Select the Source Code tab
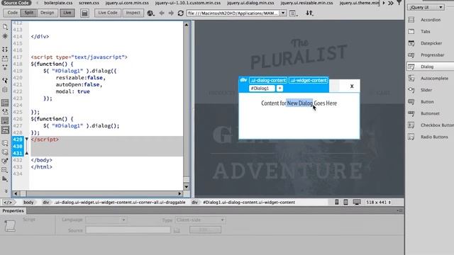This screenshot has height=255, width=454. point(16,3)
